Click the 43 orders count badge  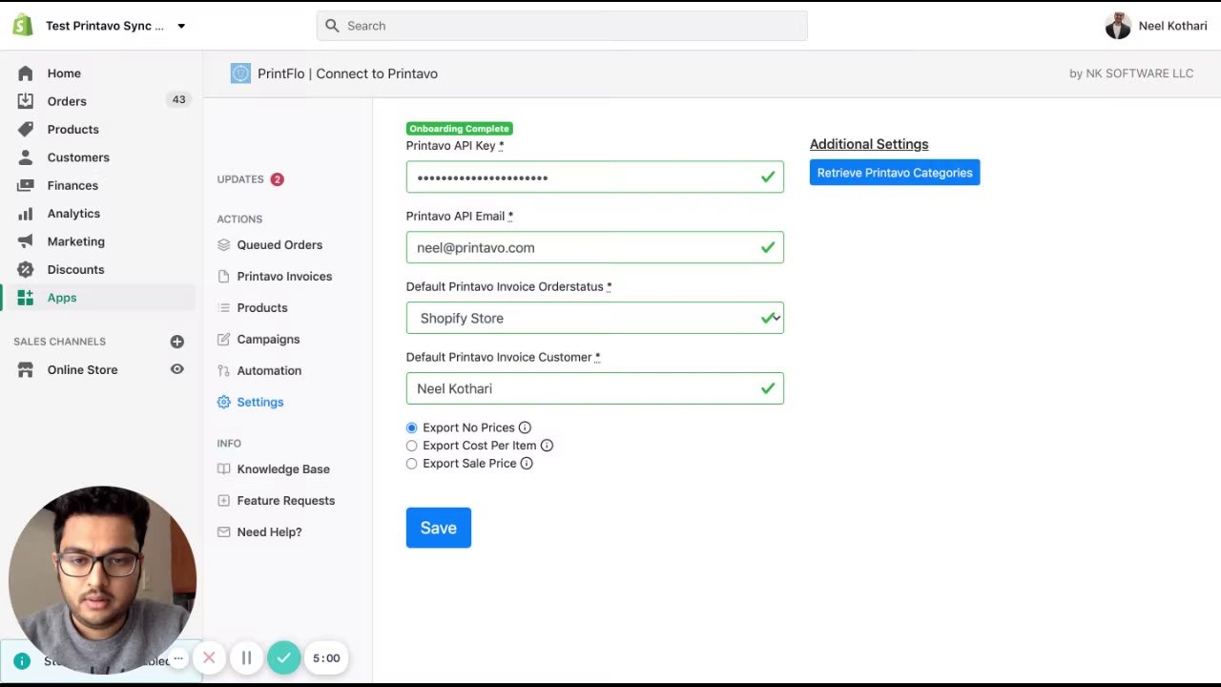pos(178,99)
